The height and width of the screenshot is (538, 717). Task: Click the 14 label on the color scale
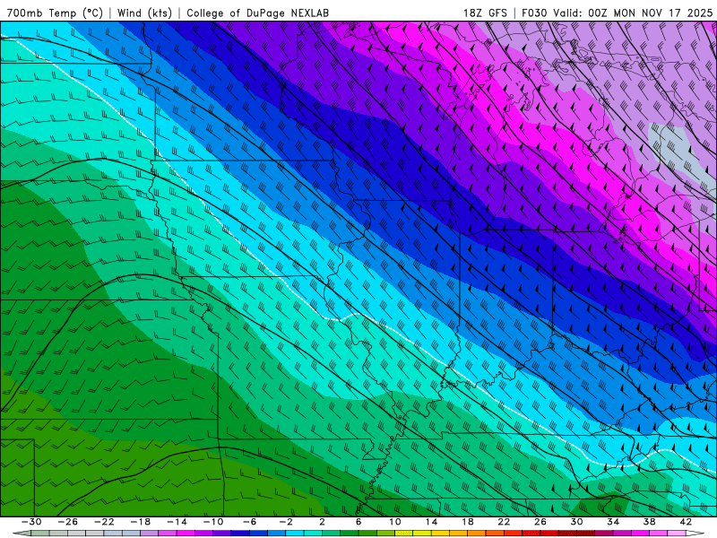coord(431,522)
